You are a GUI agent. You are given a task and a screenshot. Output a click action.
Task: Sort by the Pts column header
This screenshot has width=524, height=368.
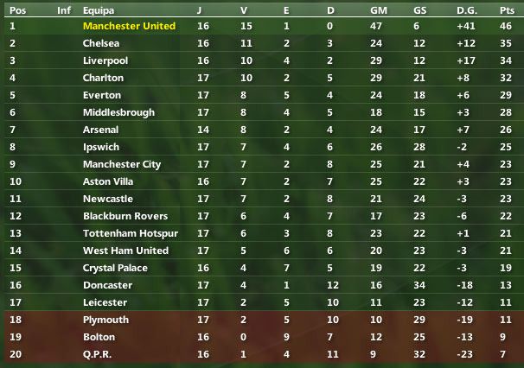pyautogui.click(x=506, y=10)
